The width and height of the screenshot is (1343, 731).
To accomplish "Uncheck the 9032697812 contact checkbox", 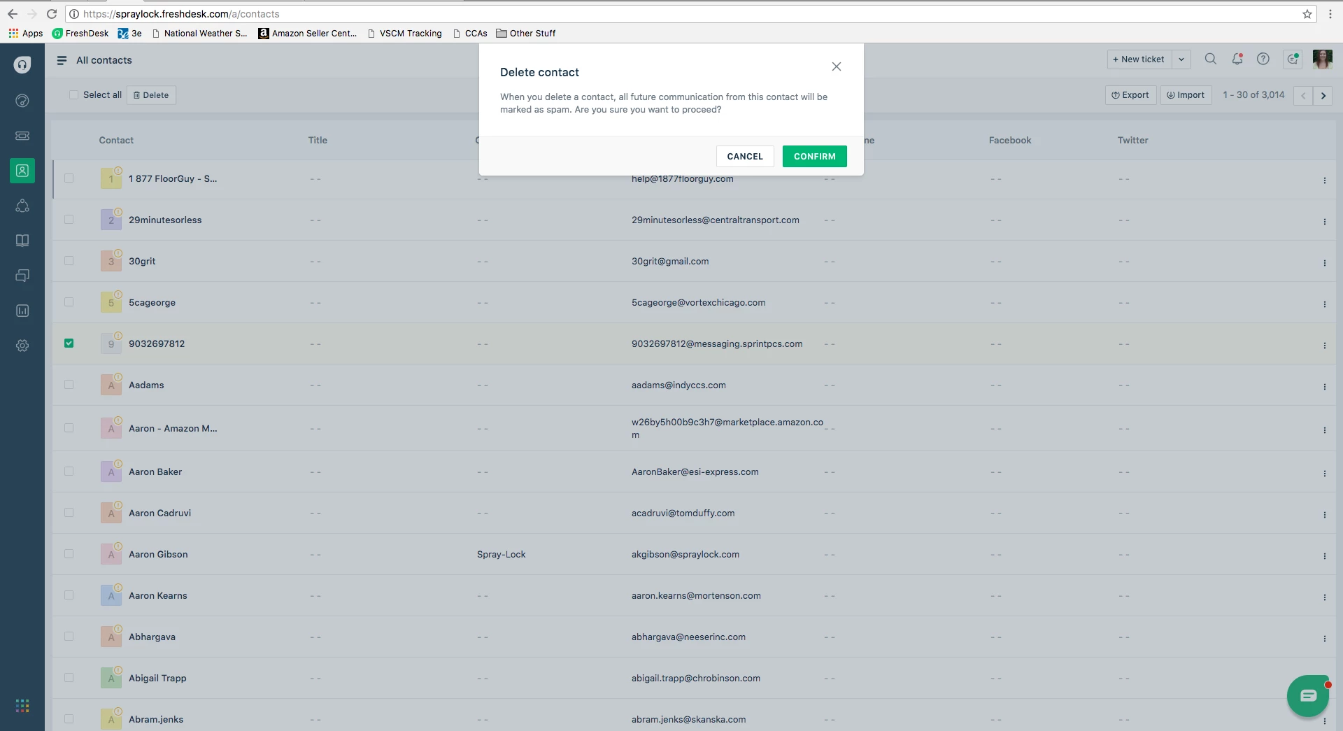I will tap(69, 343).
